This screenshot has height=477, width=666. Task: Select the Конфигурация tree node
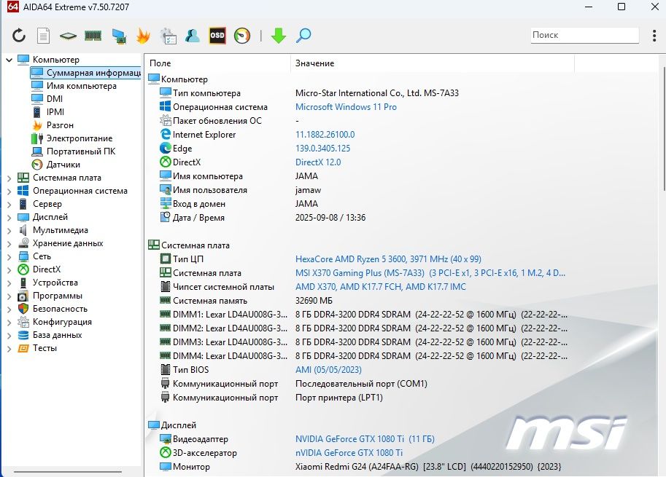click(x=62, y=322)
